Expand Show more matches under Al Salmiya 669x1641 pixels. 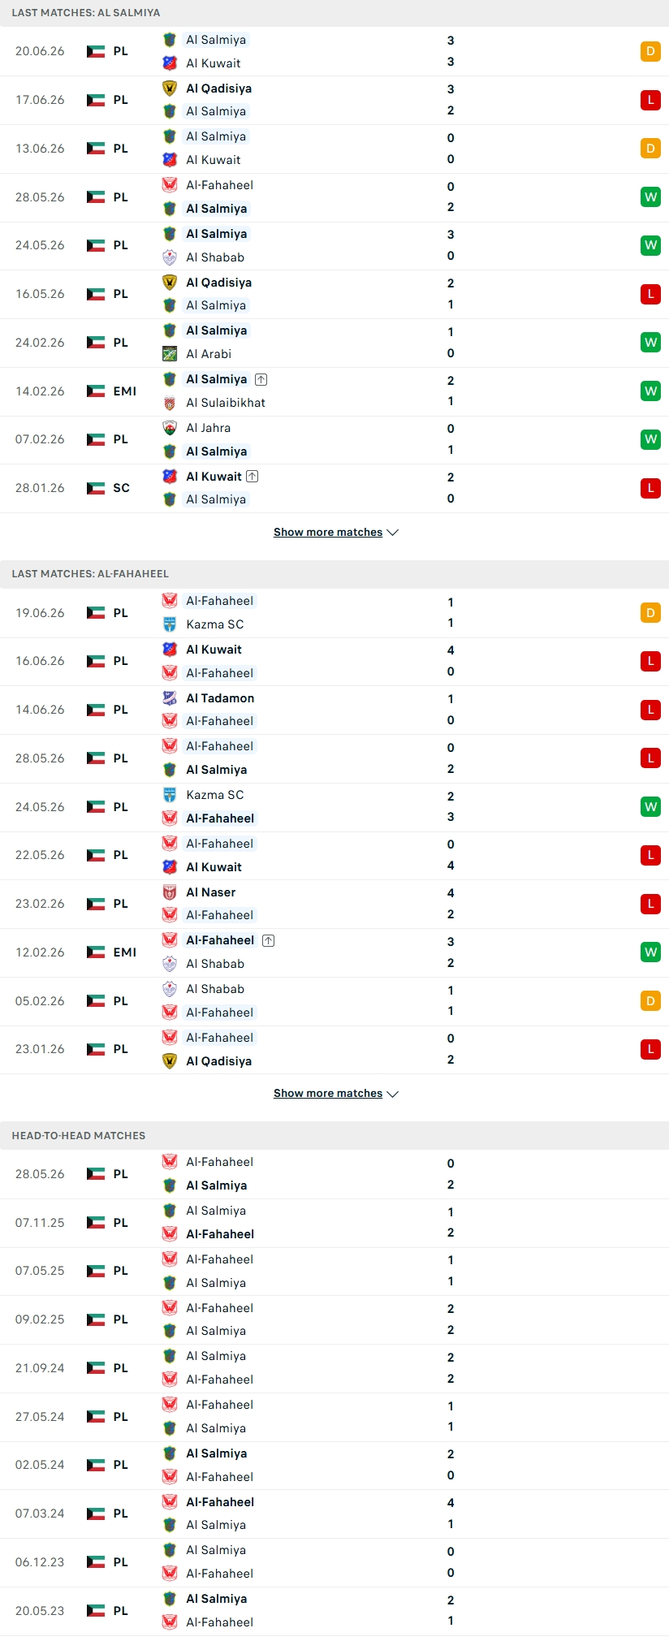(335, 533)
